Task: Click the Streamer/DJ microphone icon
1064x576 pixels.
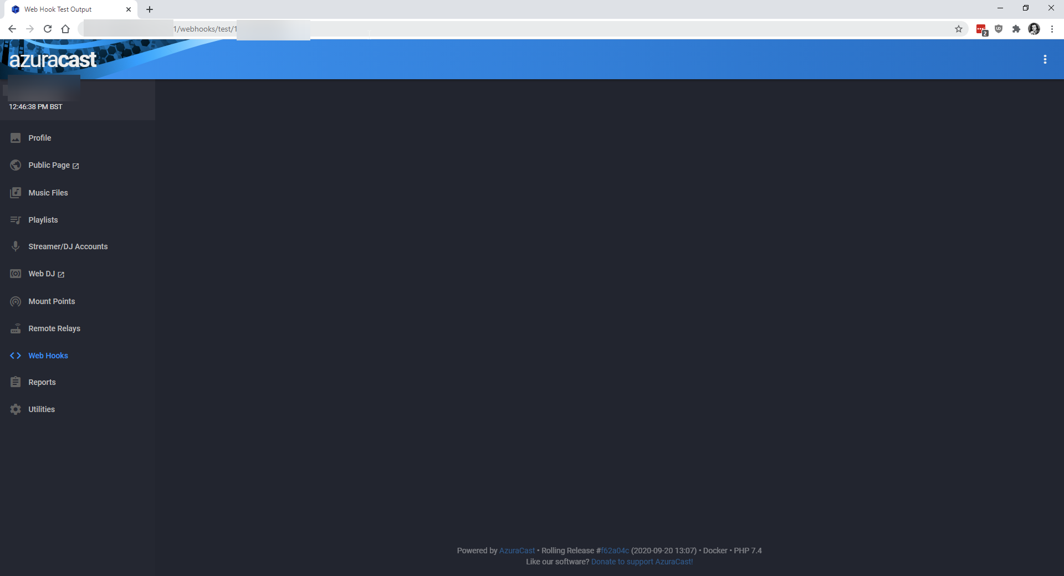Action: [16, 246]
